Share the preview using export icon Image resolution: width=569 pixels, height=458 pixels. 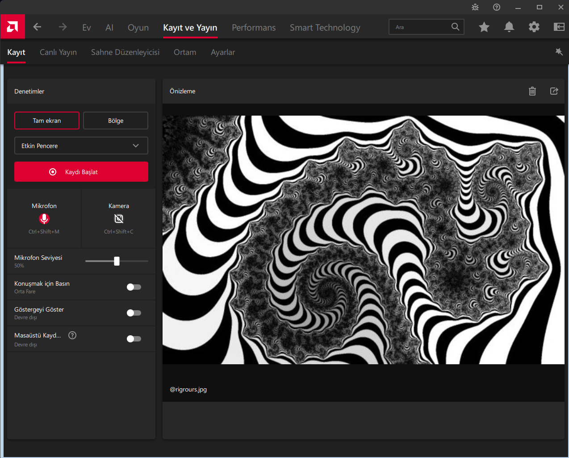[x=554, y=91]
